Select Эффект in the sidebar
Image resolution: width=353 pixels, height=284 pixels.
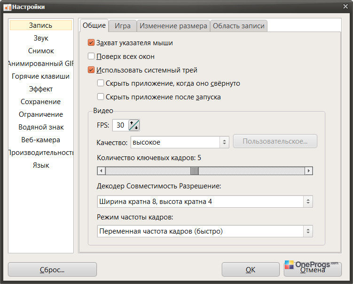(41, 89)
